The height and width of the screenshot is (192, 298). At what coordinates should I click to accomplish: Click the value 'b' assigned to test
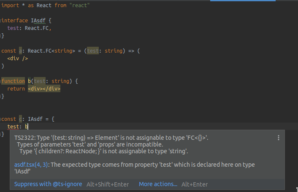coord(27,127)
